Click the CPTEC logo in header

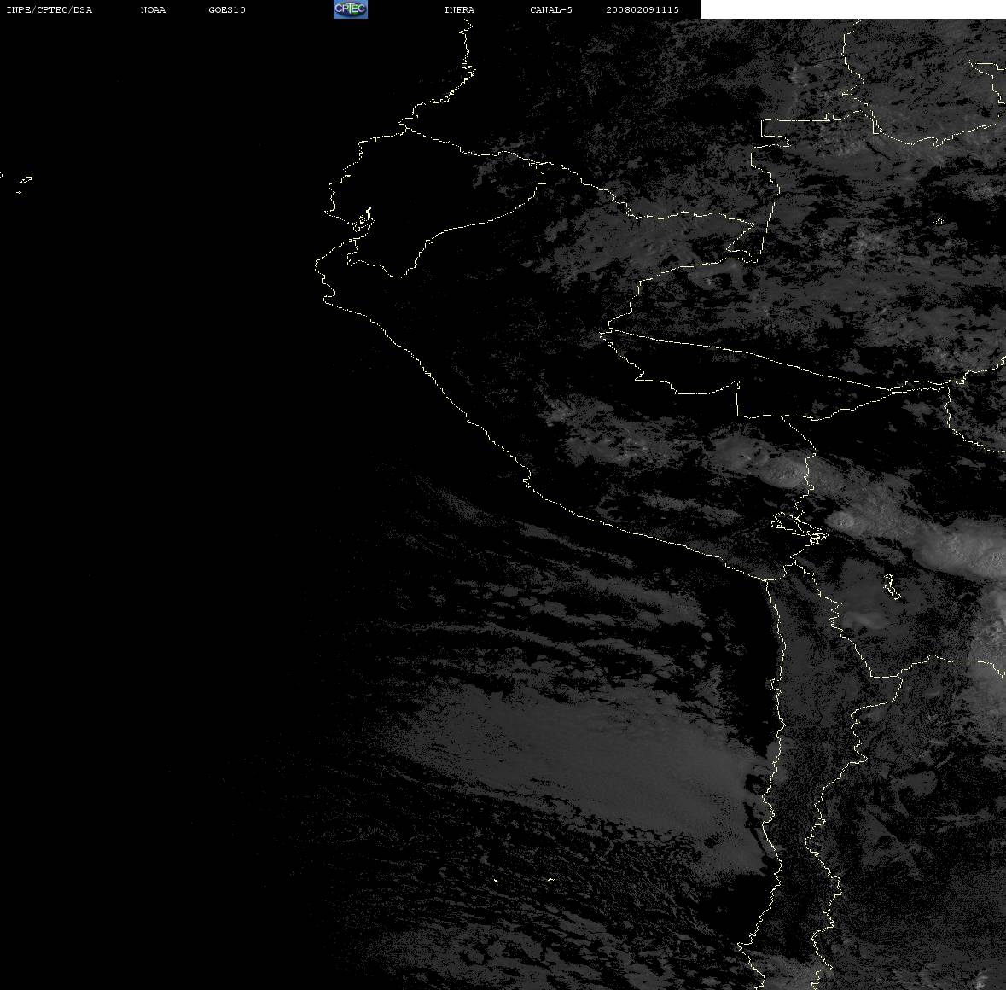coord(351,9)
